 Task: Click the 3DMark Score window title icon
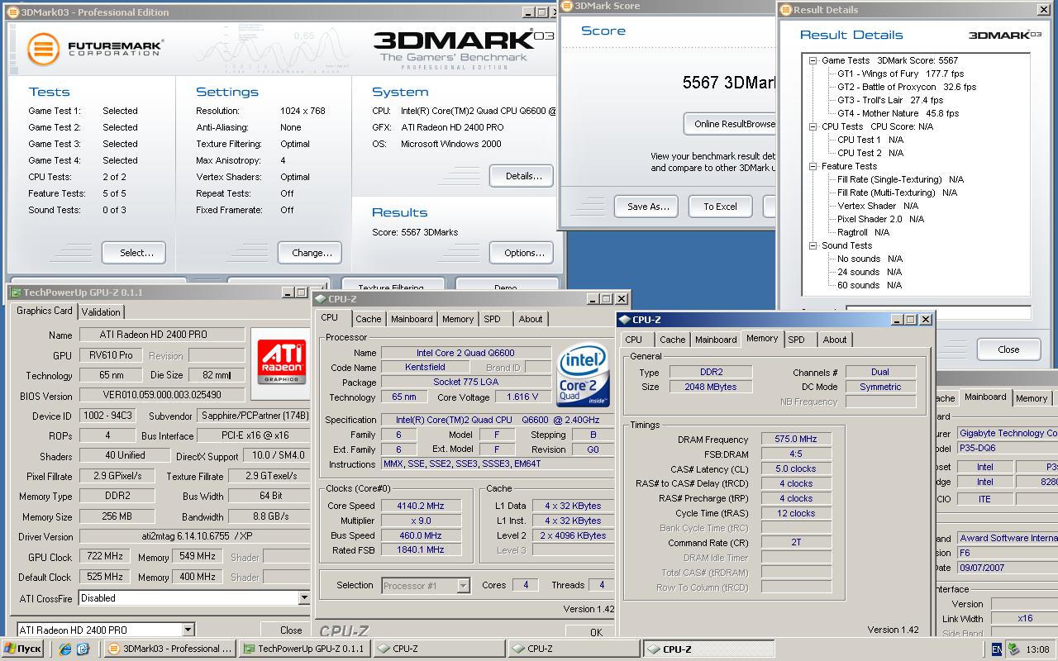(566, 6)
